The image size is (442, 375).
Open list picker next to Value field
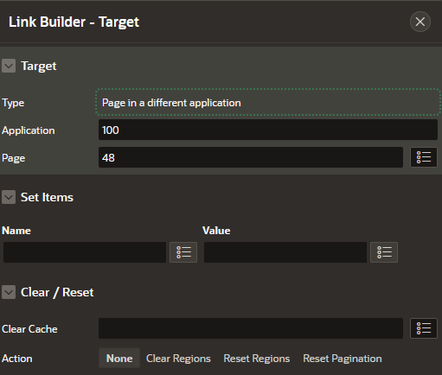pos(384,252)
